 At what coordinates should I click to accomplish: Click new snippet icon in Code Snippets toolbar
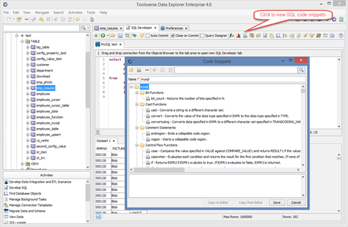139,70
